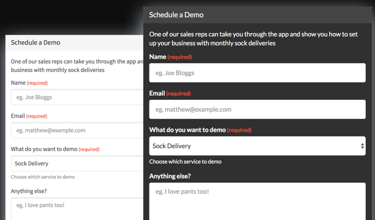The width and height of the screenshot is (375, 220).
Task: Click the bold Name label in dark form
Action: click(158, 57)
